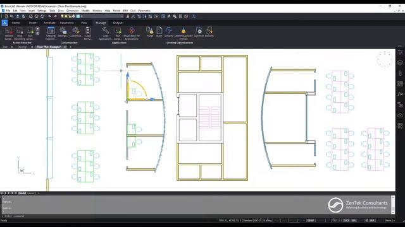The image size is (405, 227).
Task: Click Run Script in Action Recorder group
Action: click(x=30, y=31)
